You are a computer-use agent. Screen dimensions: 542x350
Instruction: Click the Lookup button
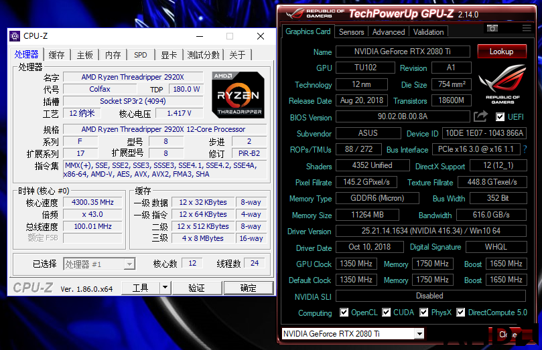(502, 52)
